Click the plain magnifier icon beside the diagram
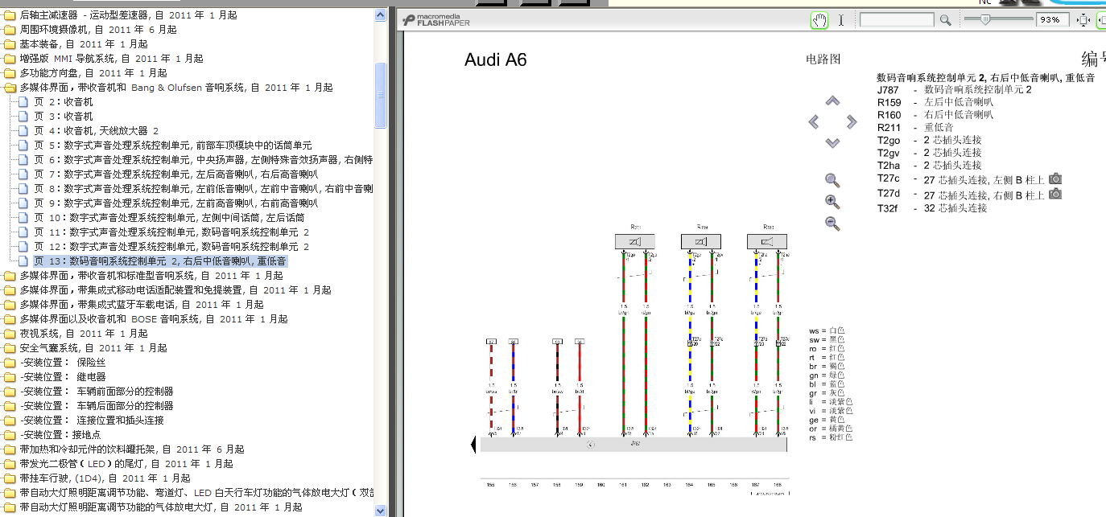The height and width of the screenshot is (517, 1106). point(832,180)
